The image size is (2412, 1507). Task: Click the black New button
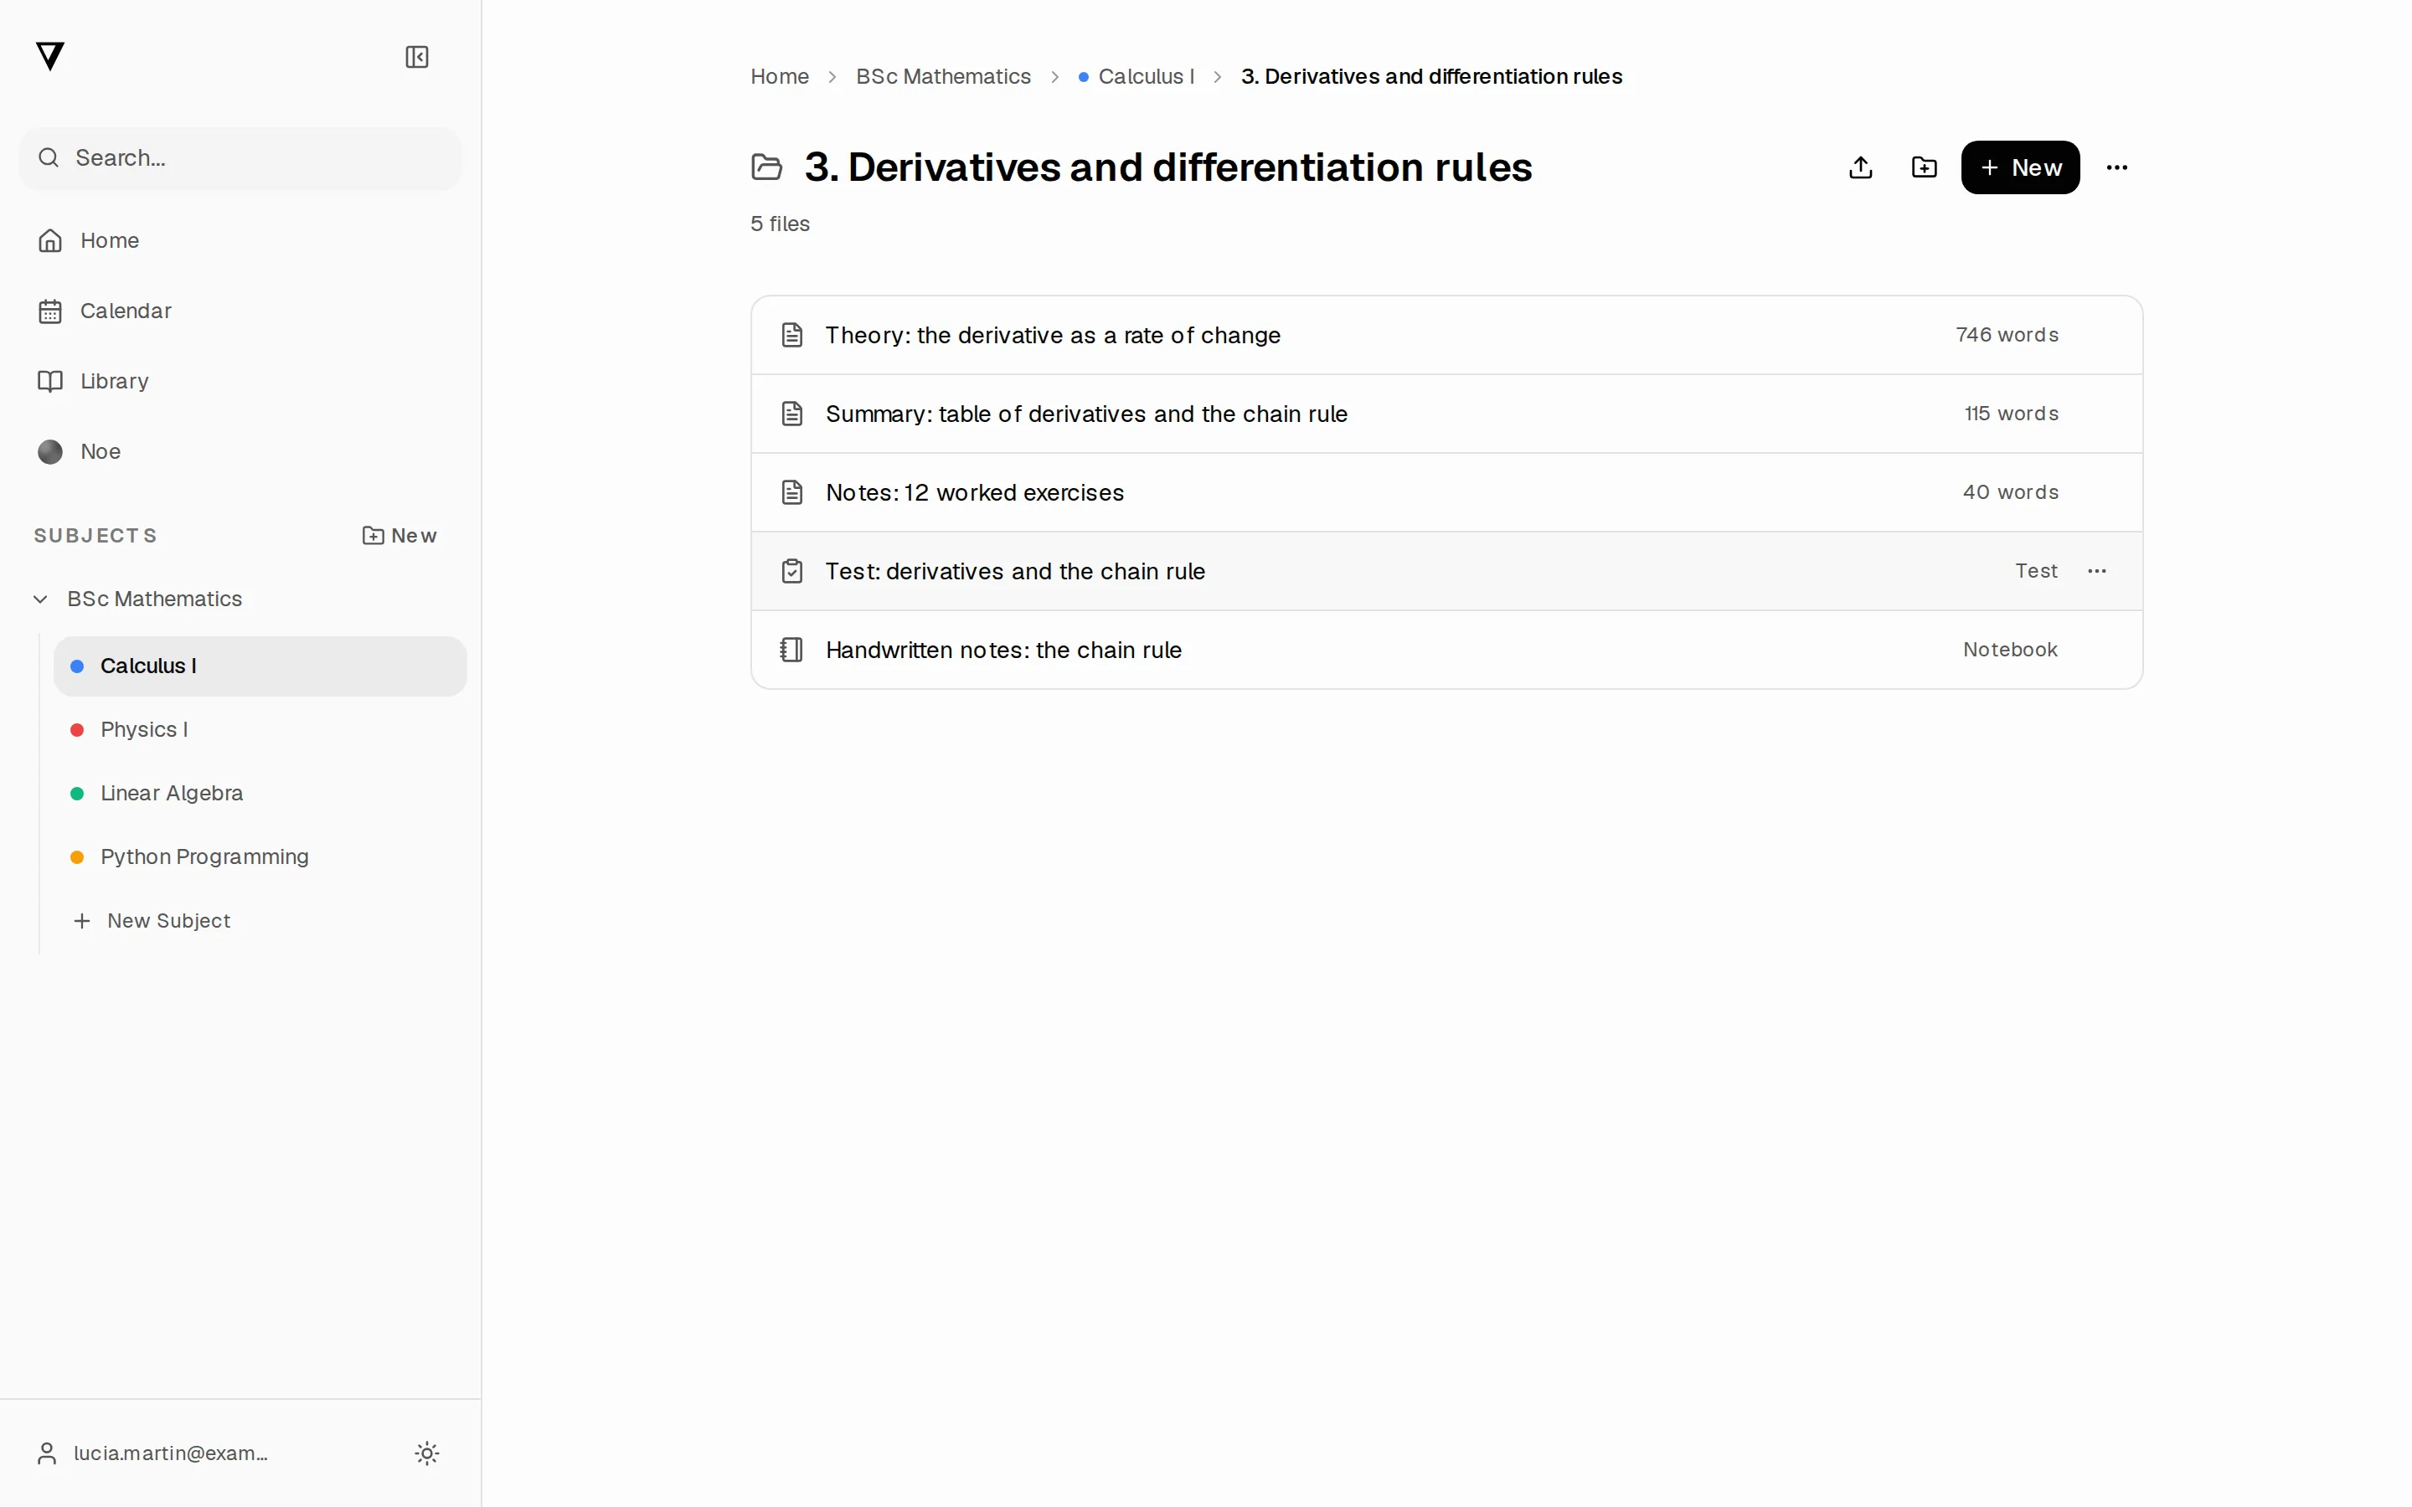click(x=2019, y=167)
